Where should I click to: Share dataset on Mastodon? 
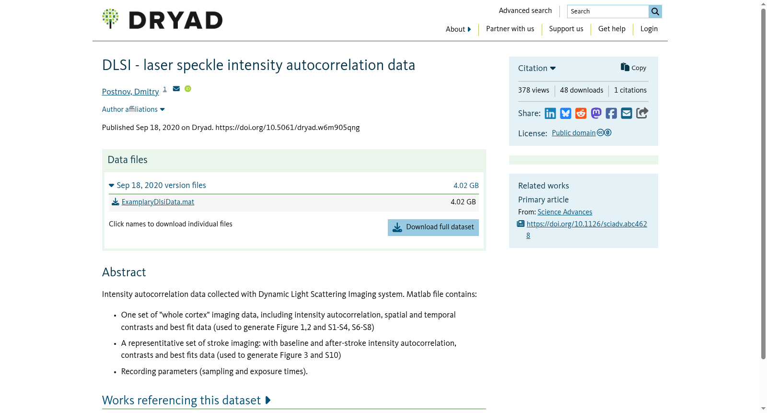[x=596, y=113]
